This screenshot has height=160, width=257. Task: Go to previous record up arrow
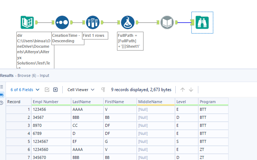(x=183, y=90)
